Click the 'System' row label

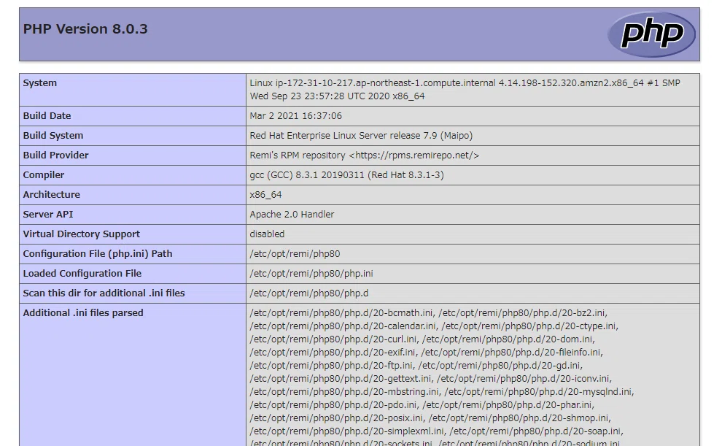click(40, 83)
